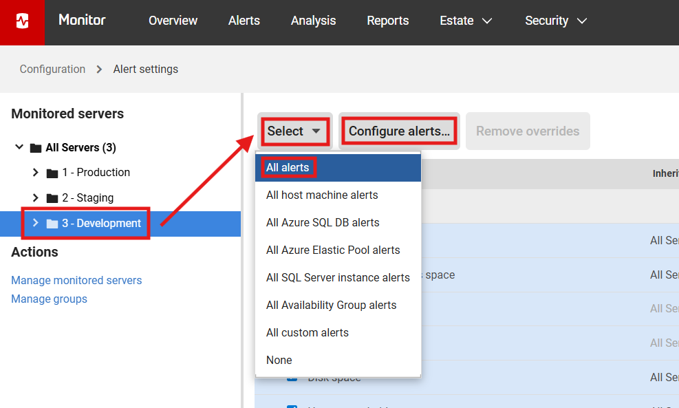Click the Configure alerts button
This screenshot has height=408, width=679.
click(x=398, y=131)
